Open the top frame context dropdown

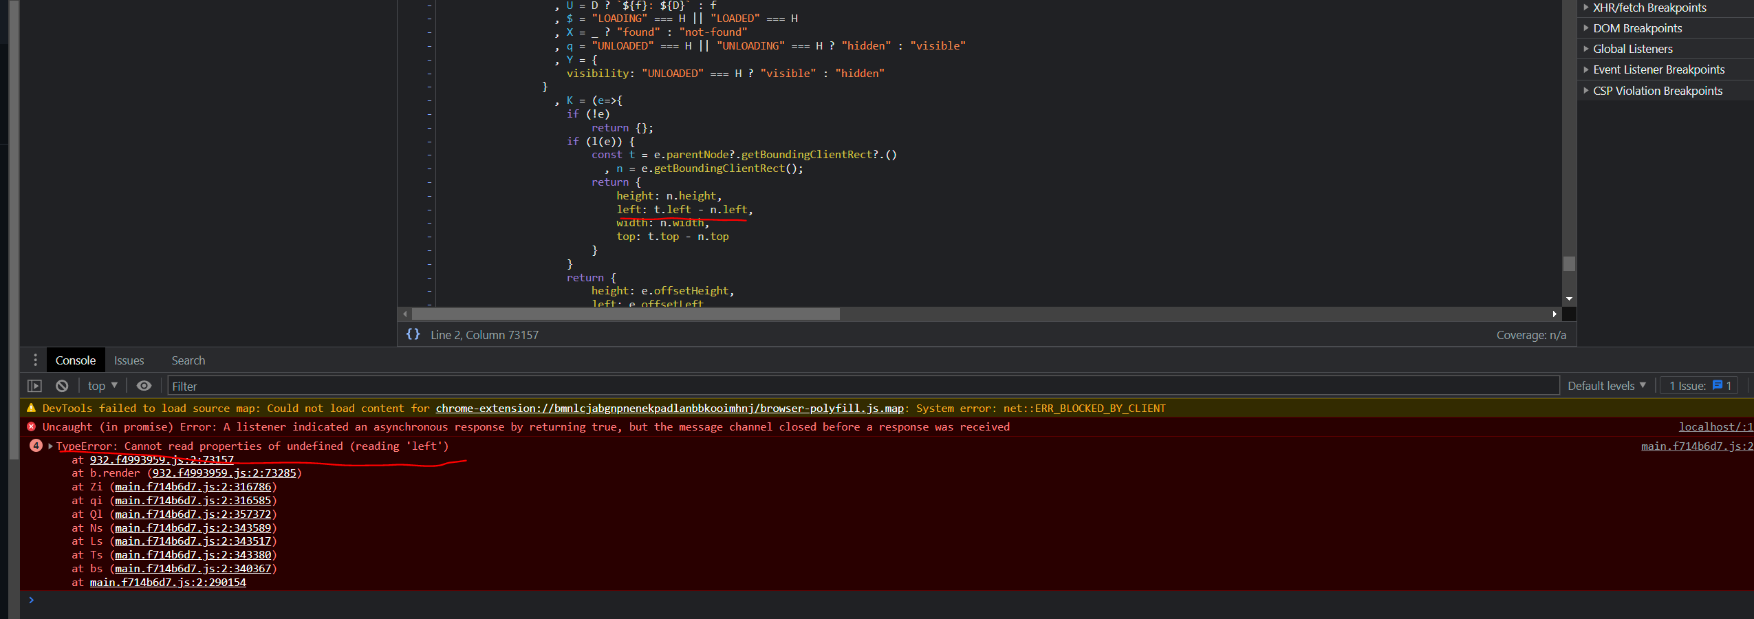pyautogui.click(x=100, y=386)
